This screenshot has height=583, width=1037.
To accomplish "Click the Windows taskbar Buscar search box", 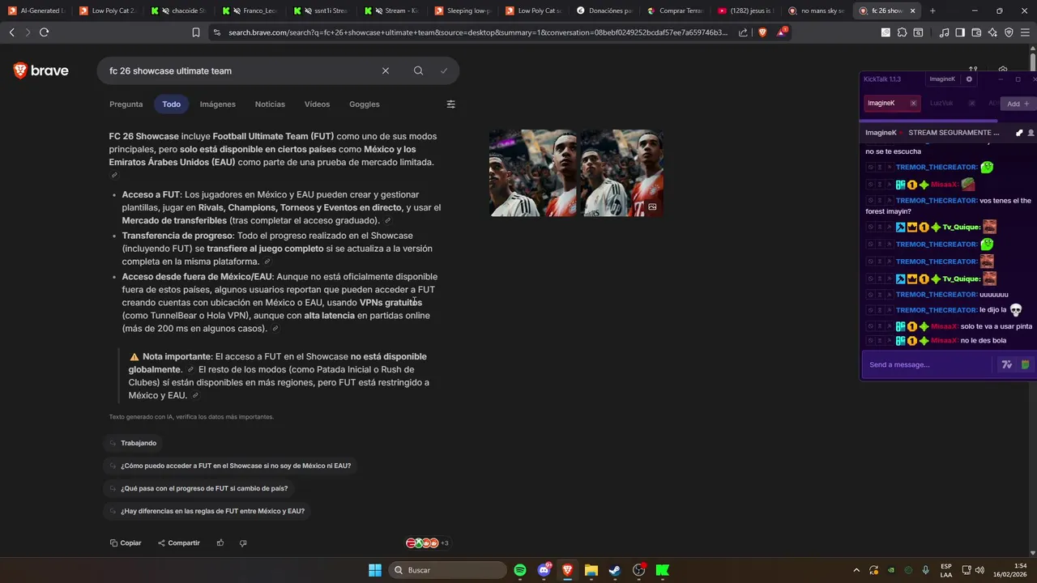I will pos(446,570).
